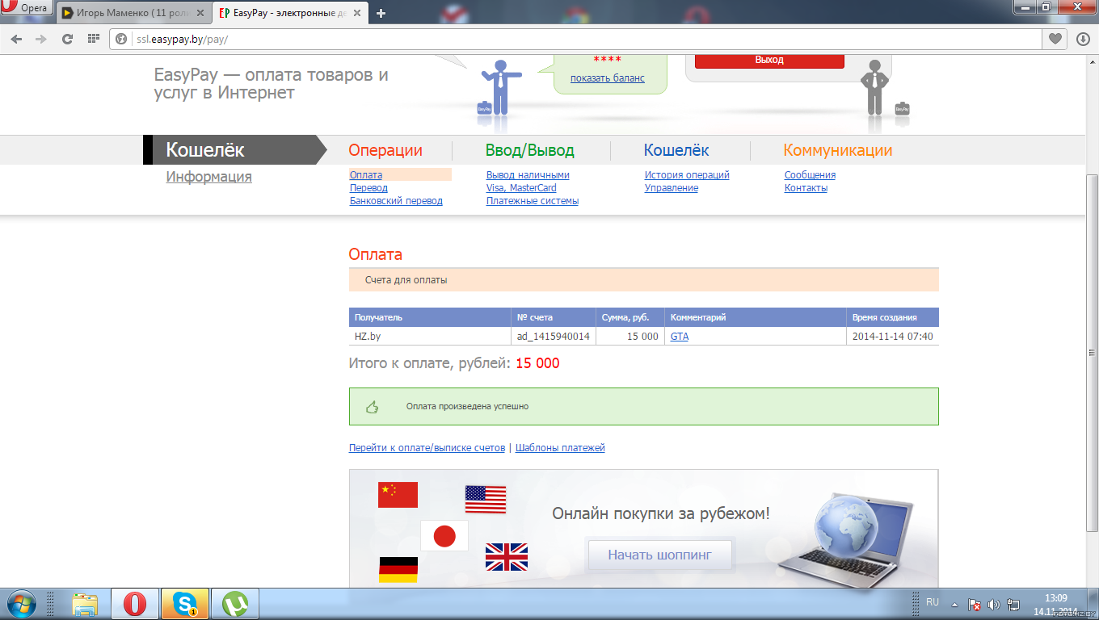This screenshot has width=1099, height=620.
Task: Click the China flag in the banner
Action: [x=398, y=495]
